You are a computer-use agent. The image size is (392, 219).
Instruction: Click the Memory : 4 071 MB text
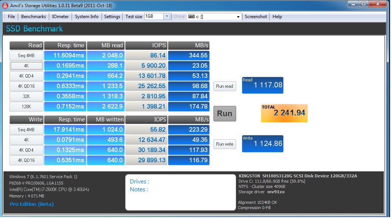tap(27, 197)
